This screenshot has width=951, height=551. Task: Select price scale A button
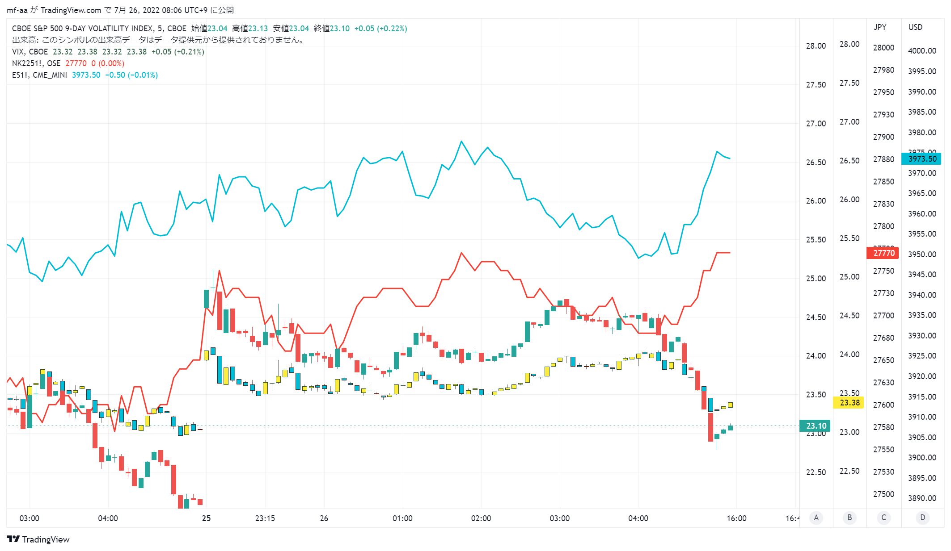[x=816, y=518]
